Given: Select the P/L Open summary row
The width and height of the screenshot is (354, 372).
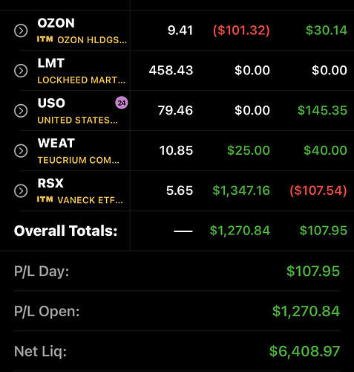Looking at the screenshot, I should 177,311.
